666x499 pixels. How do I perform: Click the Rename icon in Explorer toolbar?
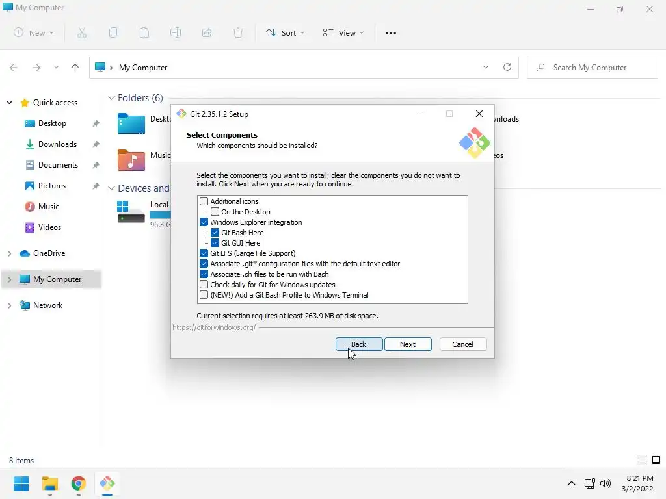176,32
